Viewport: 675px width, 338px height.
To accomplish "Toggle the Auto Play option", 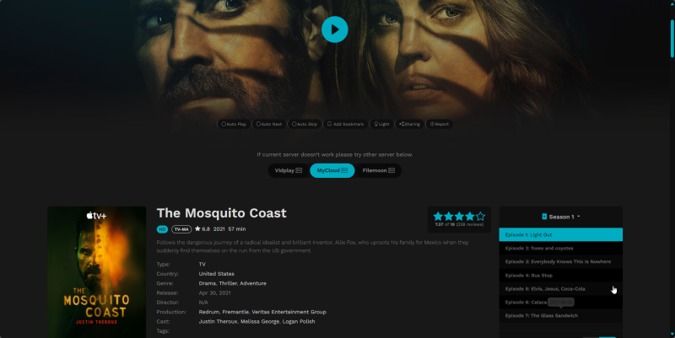I will [234, 124].
